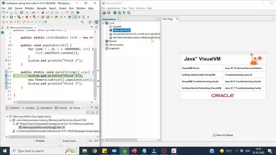This screenshot has width=276, height=155.
Task: Toggle the breakpoint marker at line 20
Action: 6,84
